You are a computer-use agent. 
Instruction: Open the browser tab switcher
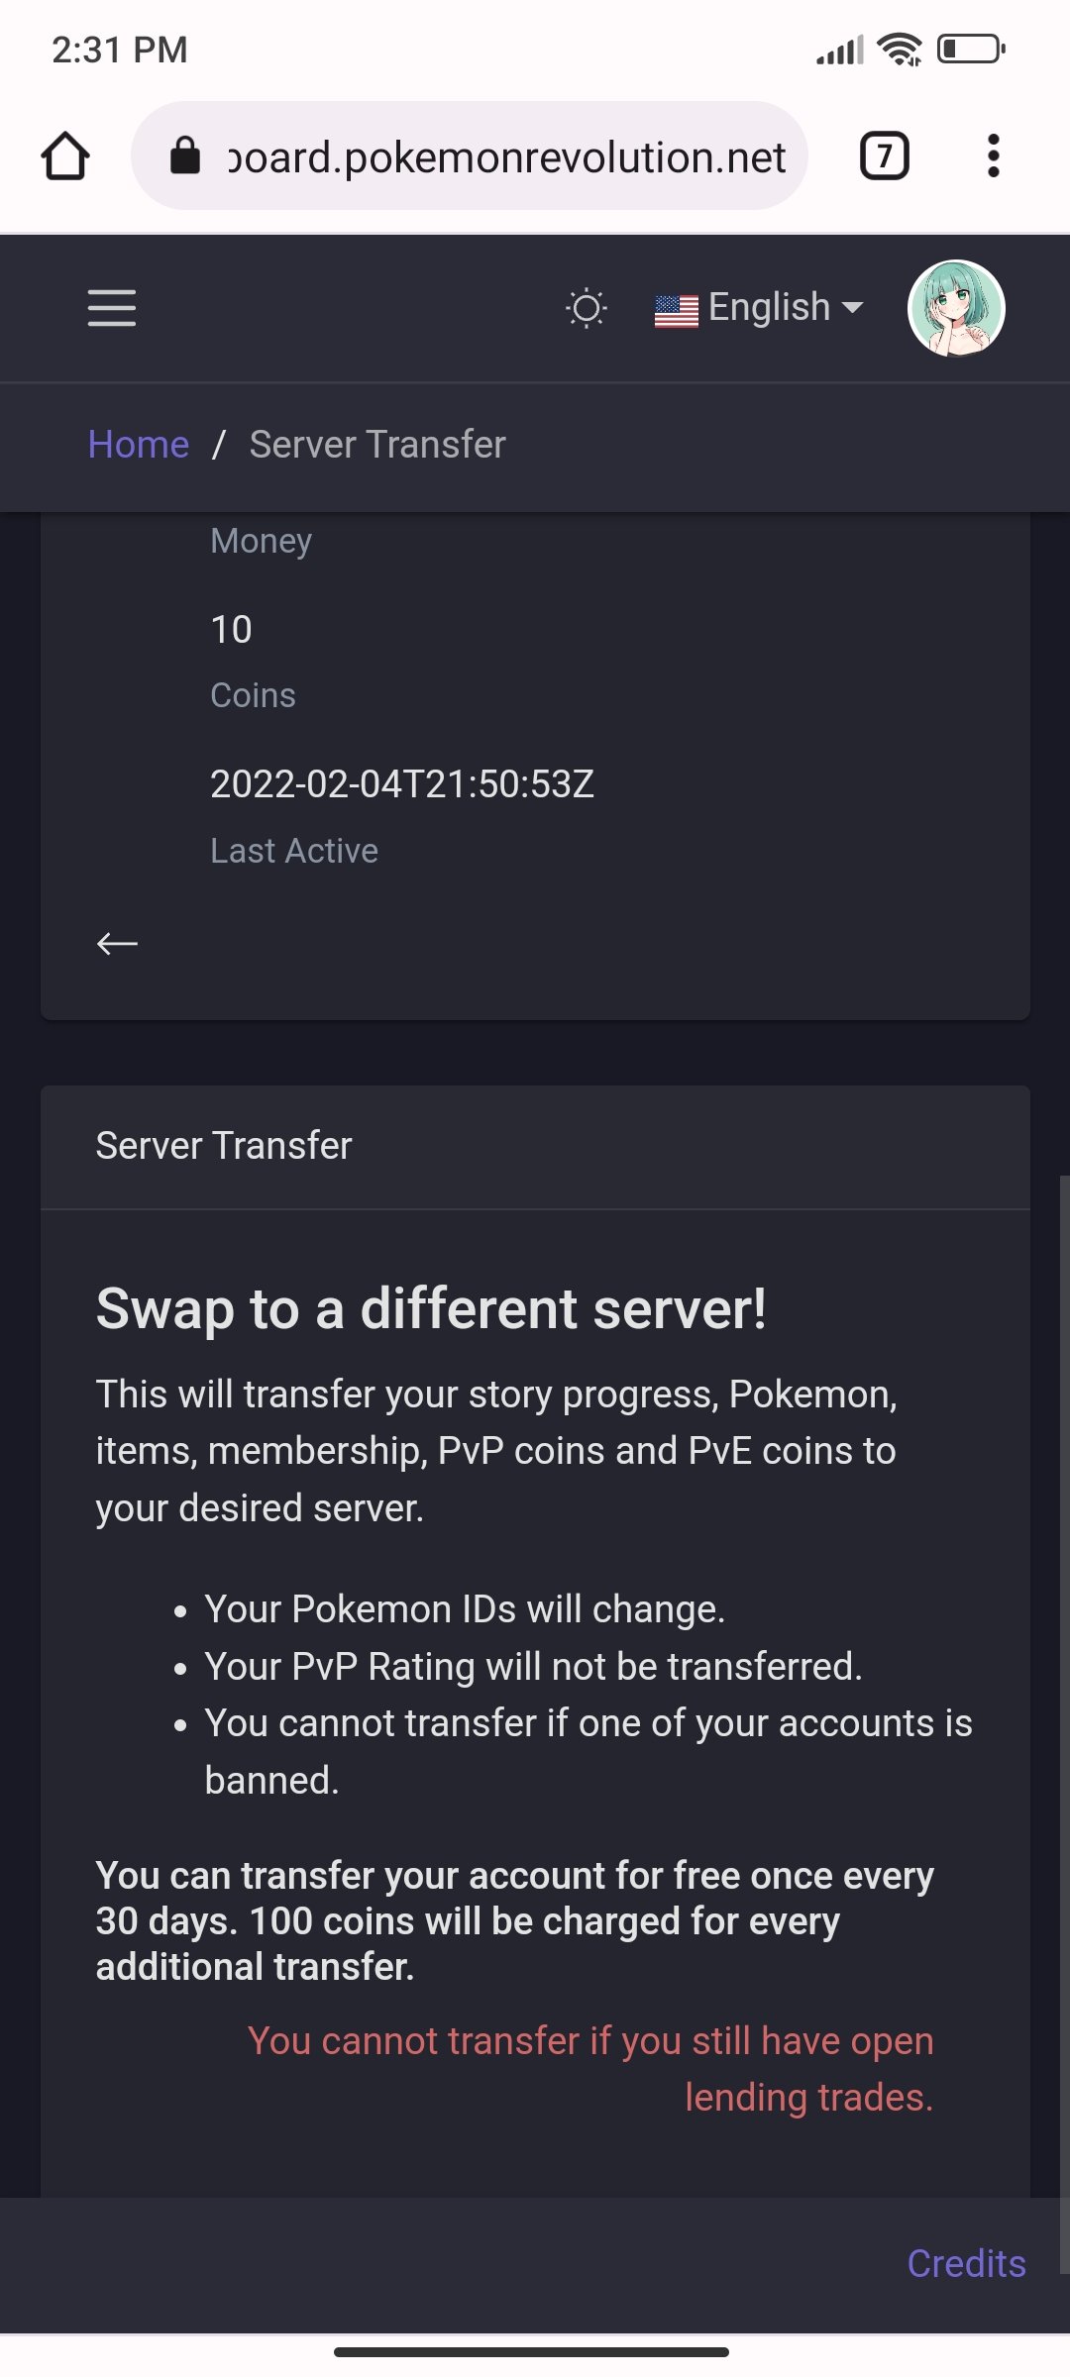[884, 156]
